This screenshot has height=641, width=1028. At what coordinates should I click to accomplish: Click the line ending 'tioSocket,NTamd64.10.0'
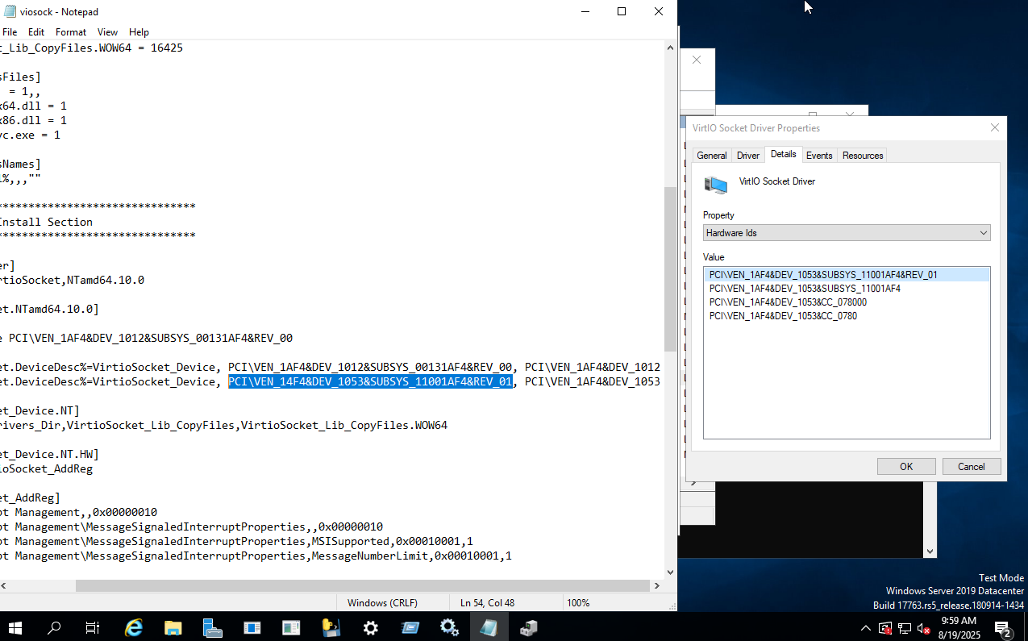[x=72, y=280]
